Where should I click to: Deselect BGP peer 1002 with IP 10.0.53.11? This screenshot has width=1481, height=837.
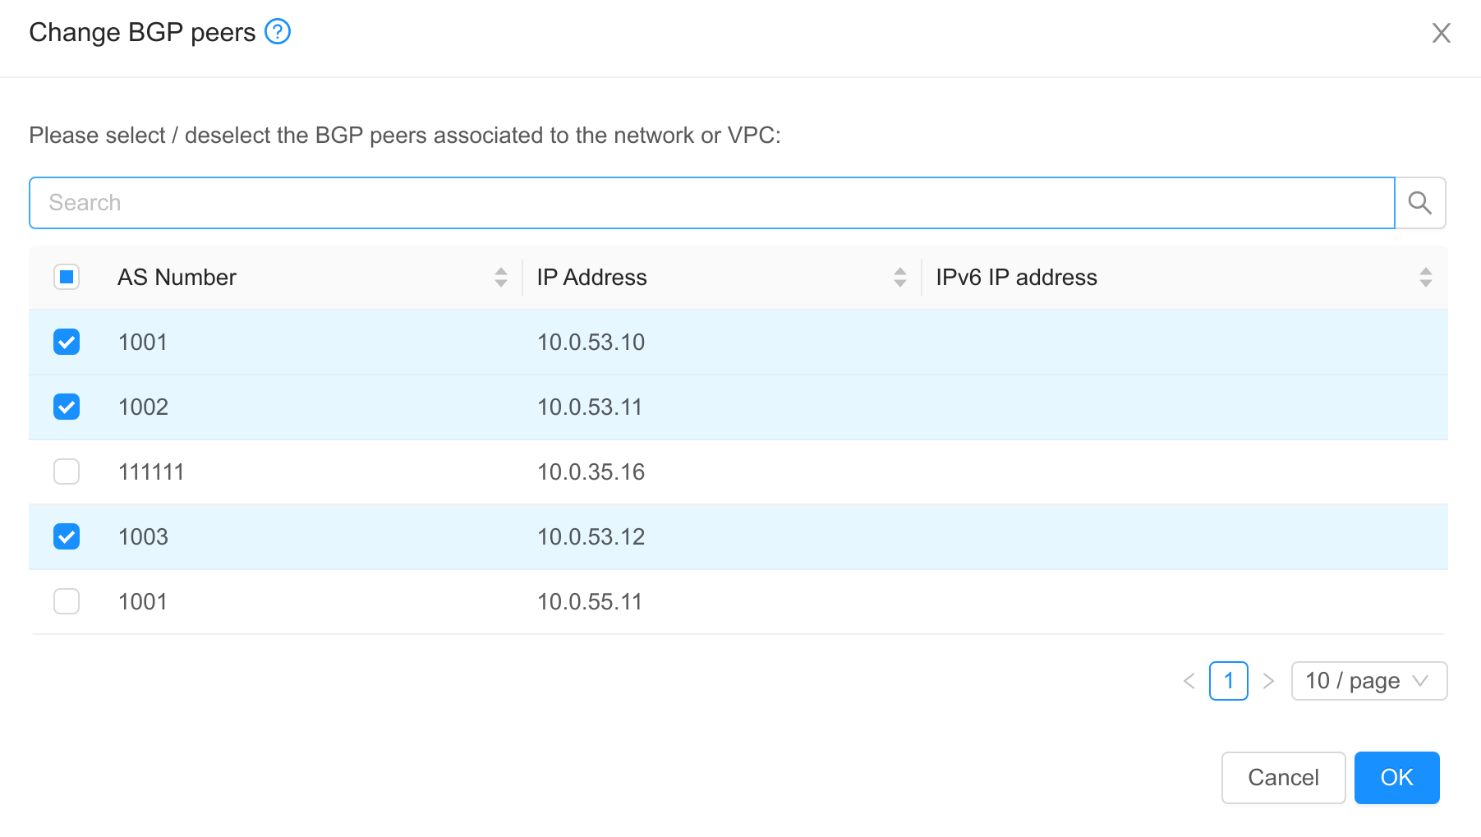click(67, 407)
